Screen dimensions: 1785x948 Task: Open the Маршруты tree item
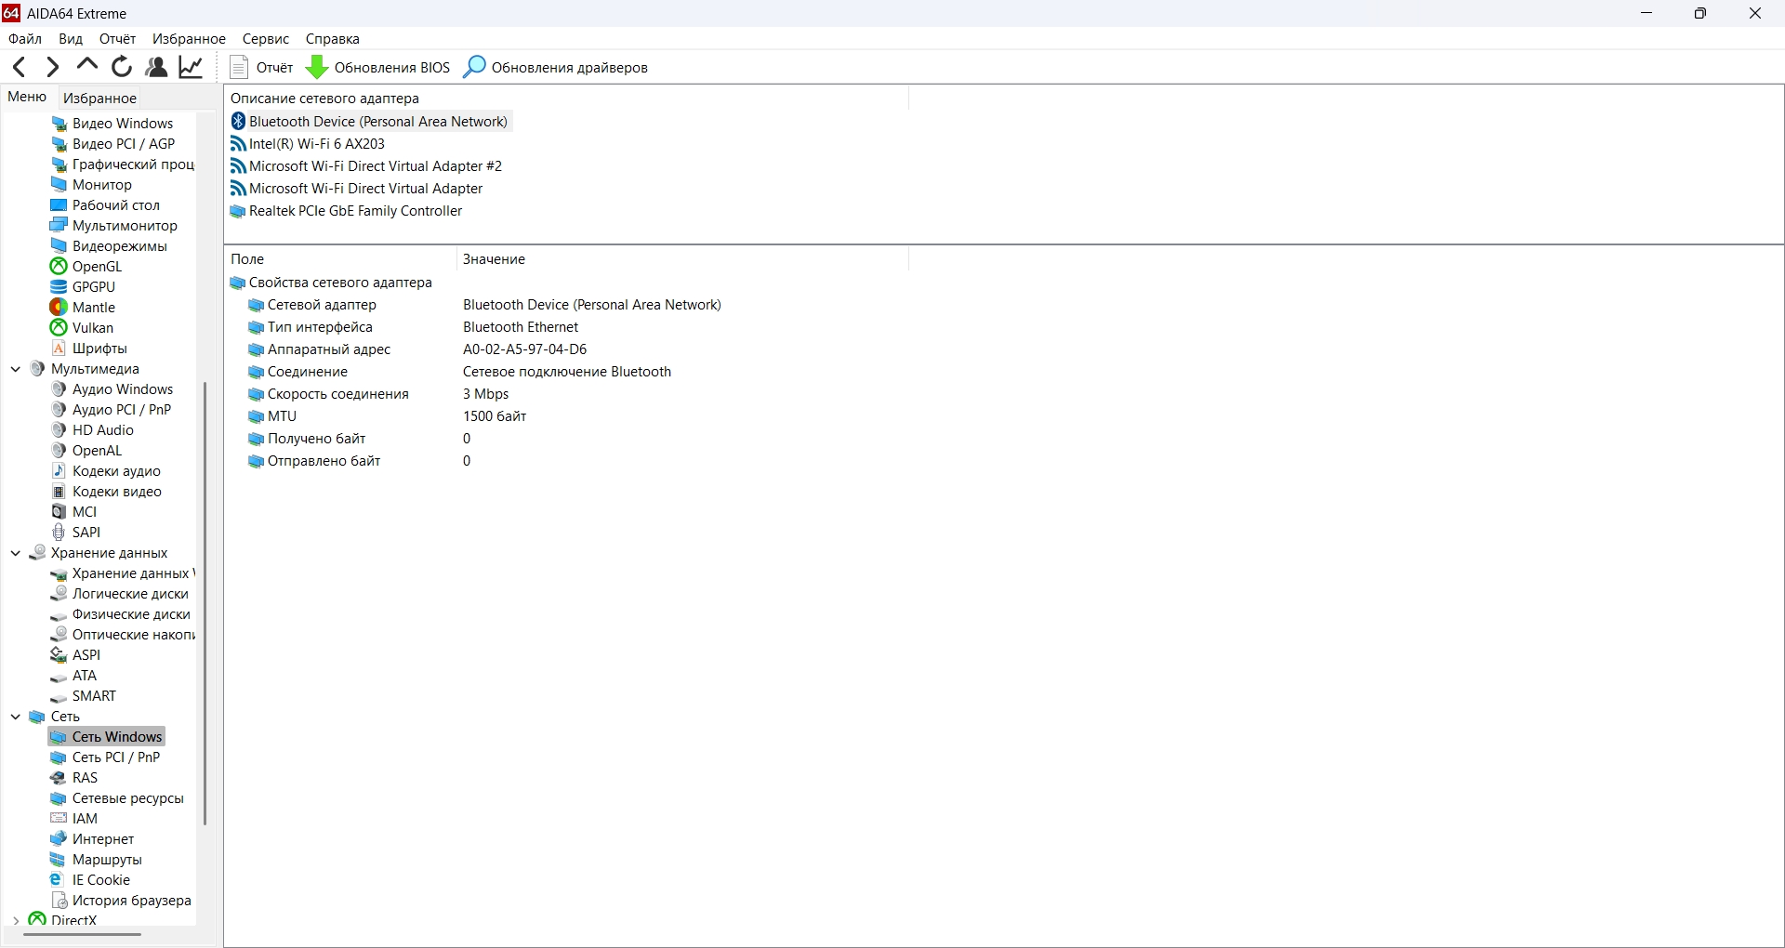[97, 860]
